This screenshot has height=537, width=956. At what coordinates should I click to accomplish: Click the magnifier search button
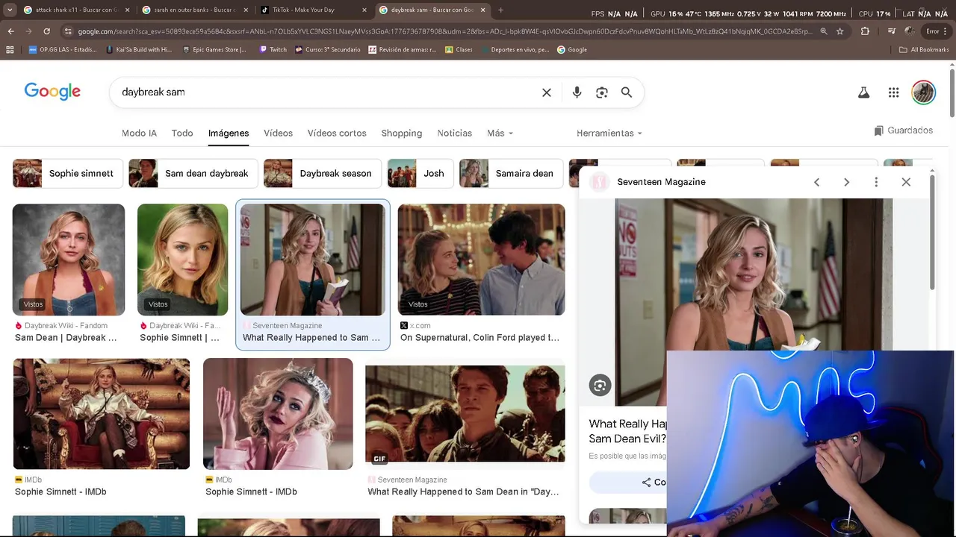627,92
